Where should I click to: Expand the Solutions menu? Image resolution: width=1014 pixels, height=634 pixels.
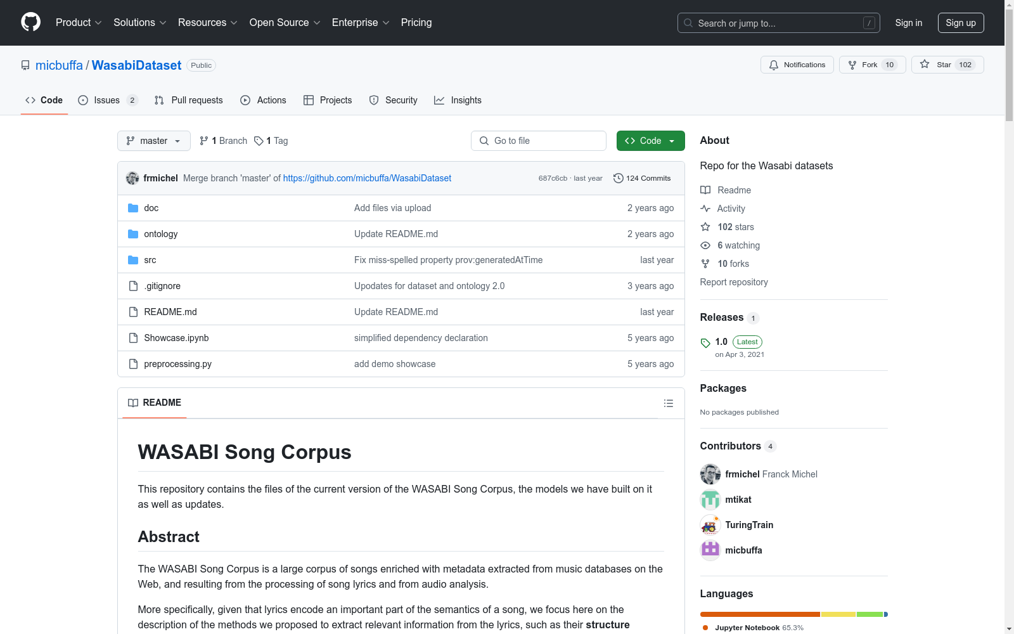click(140, 22)
